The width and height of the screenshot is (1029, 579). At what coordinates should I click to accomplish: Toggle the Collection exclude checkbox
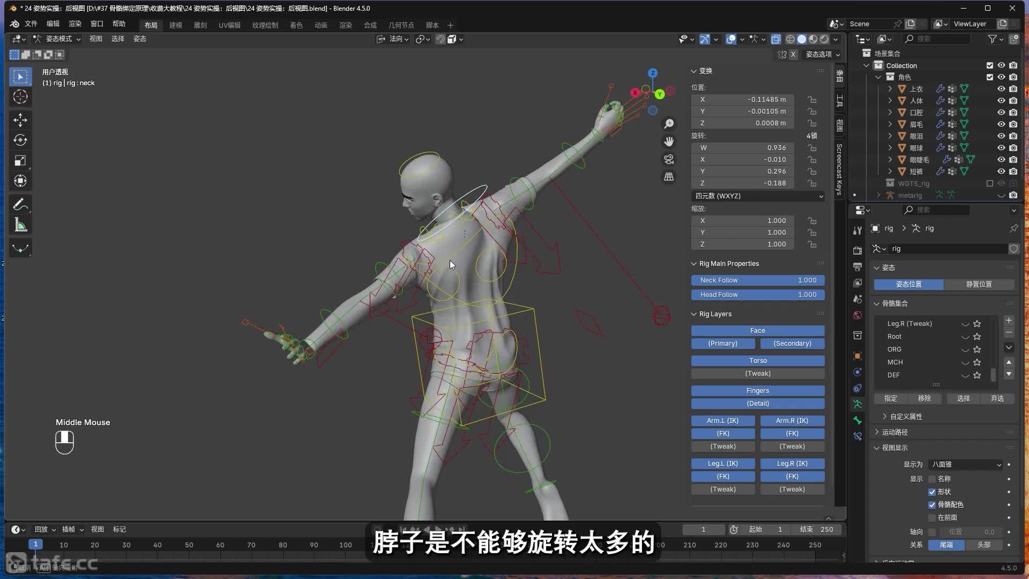990,65
